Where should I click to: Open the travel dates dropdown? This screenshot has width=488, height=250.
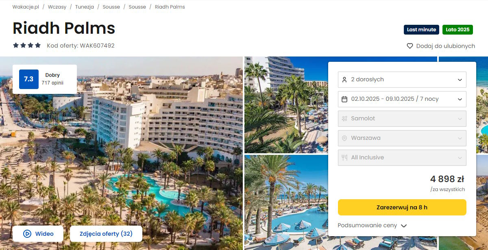coord(402,99)
